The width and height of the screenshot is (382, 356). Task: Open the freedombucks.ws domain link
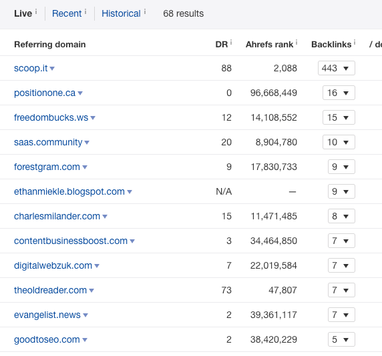[x=51, y=118]
